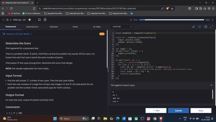Open YouTube bookmark

[x=14, y=13]
